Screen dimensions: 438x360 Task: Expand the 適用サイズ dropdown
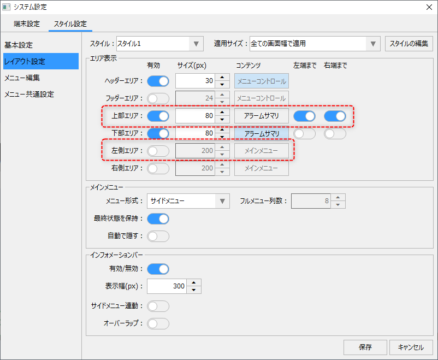(x=373, y=44)
